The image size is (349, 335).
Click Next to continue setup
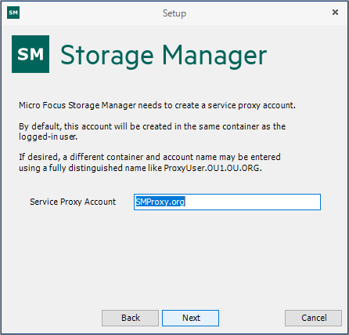click(190, 318)
